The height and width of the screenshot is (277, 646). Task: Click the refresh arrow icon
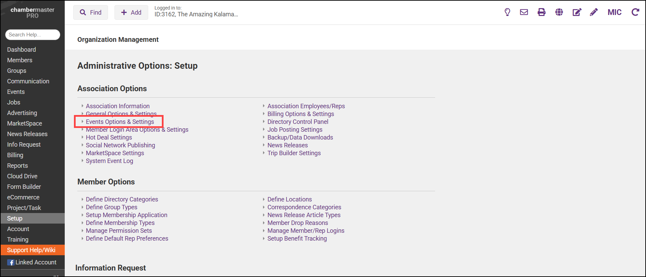pos(635,12)
